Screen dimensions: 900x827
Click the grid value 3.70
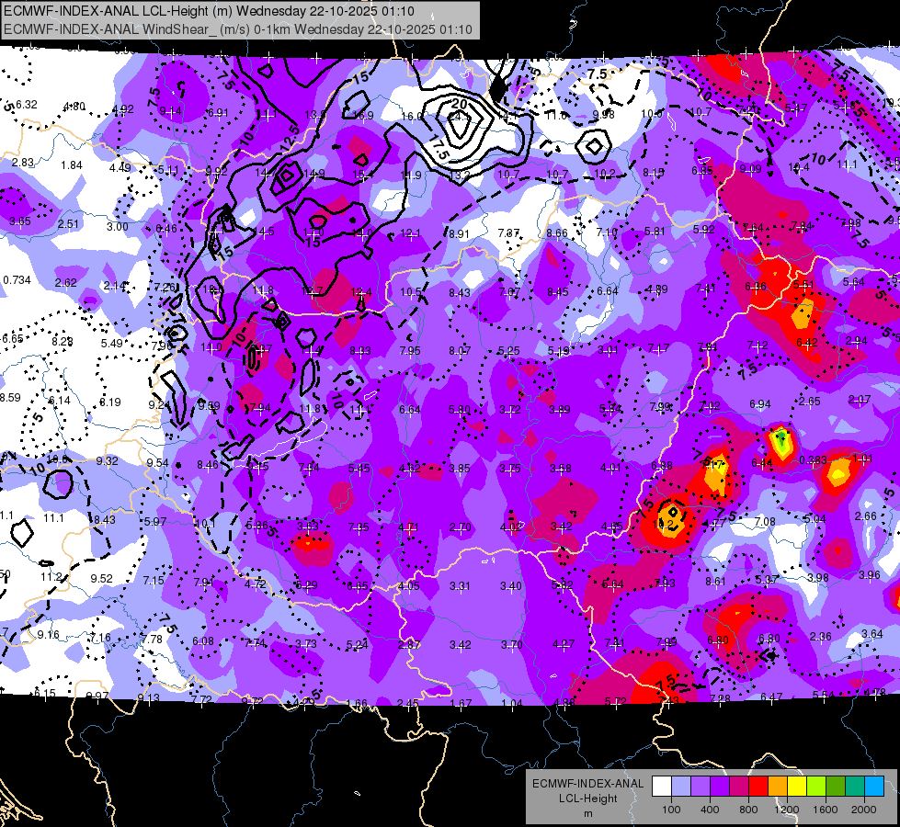[x=511, y=645]
